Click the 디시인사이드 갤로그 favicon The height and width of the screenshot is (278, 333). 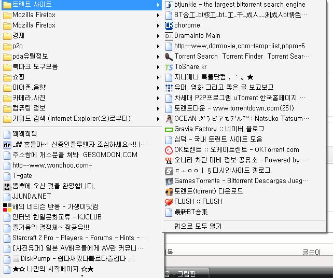pos(169,171)
